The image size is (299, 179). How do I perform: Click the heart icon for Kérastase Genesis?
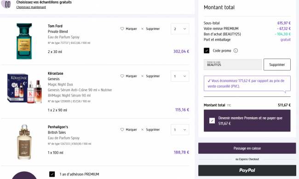point(122,76)
